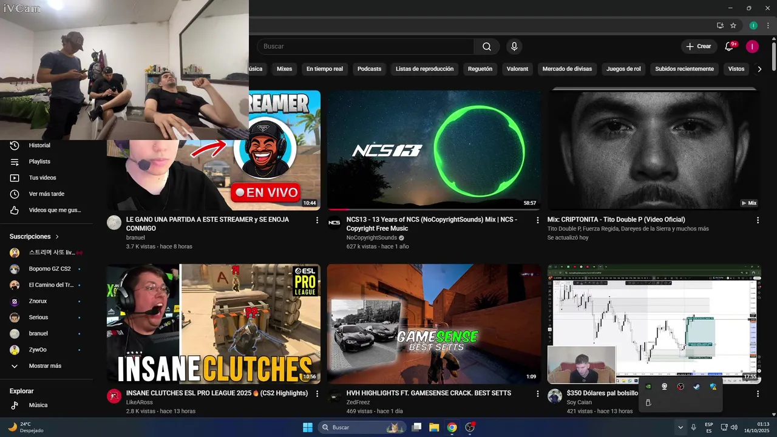Open Task View on taskbar
Screen dimensions: 777x437
click(x=416, y=427)
